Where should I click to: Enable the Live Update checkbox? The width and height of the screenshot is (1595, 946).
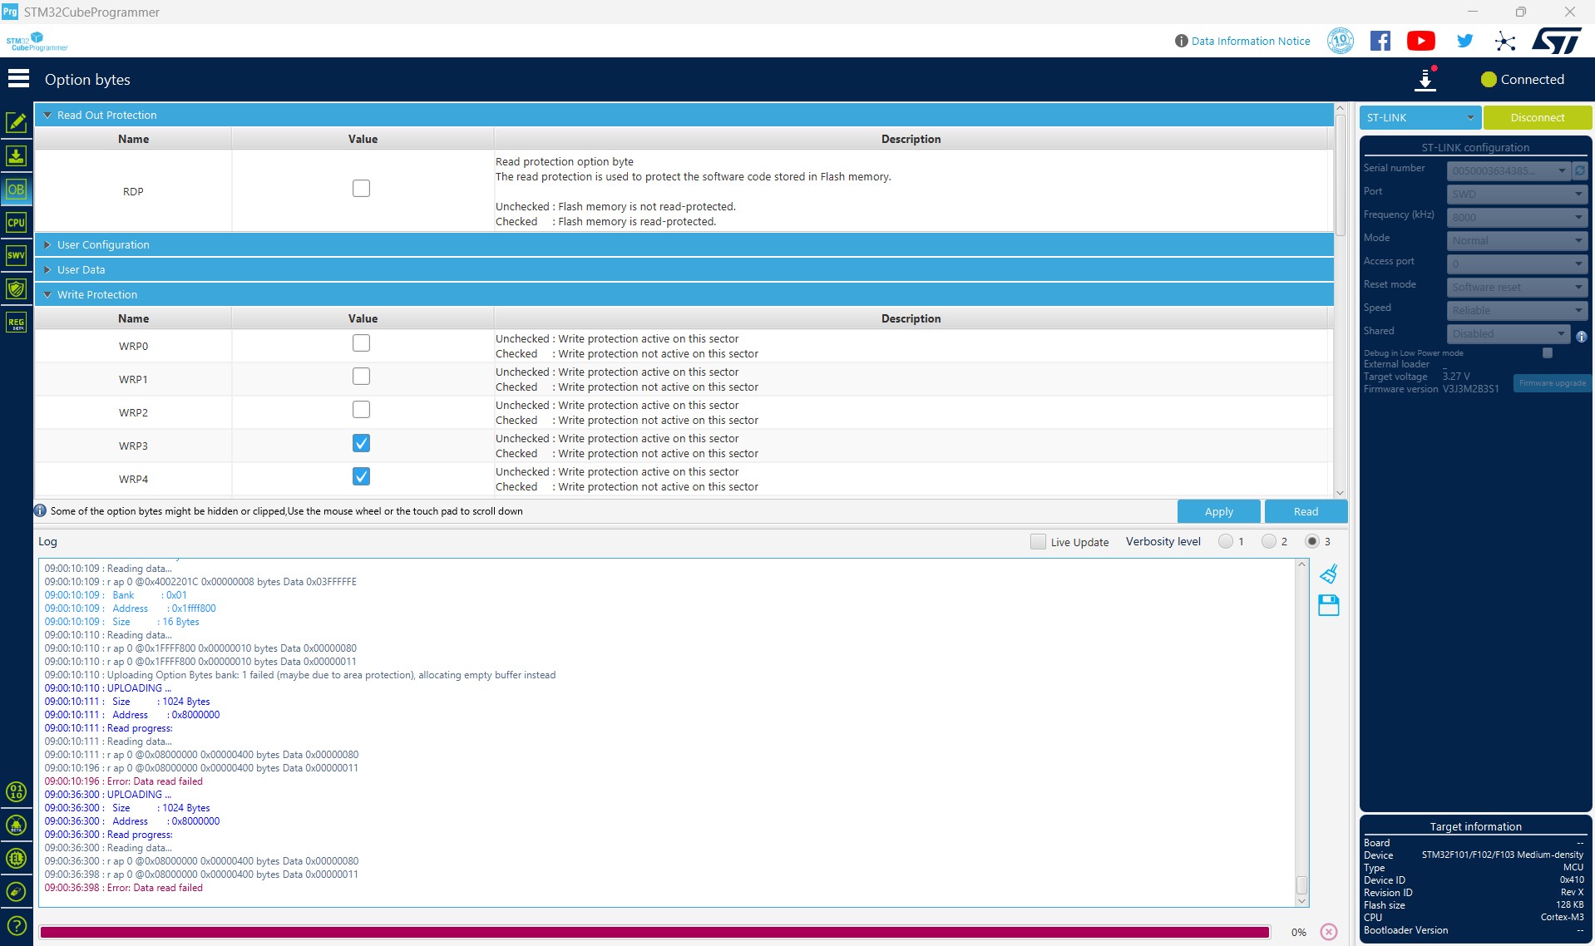pyautogui.click(x=1038, y=542)
